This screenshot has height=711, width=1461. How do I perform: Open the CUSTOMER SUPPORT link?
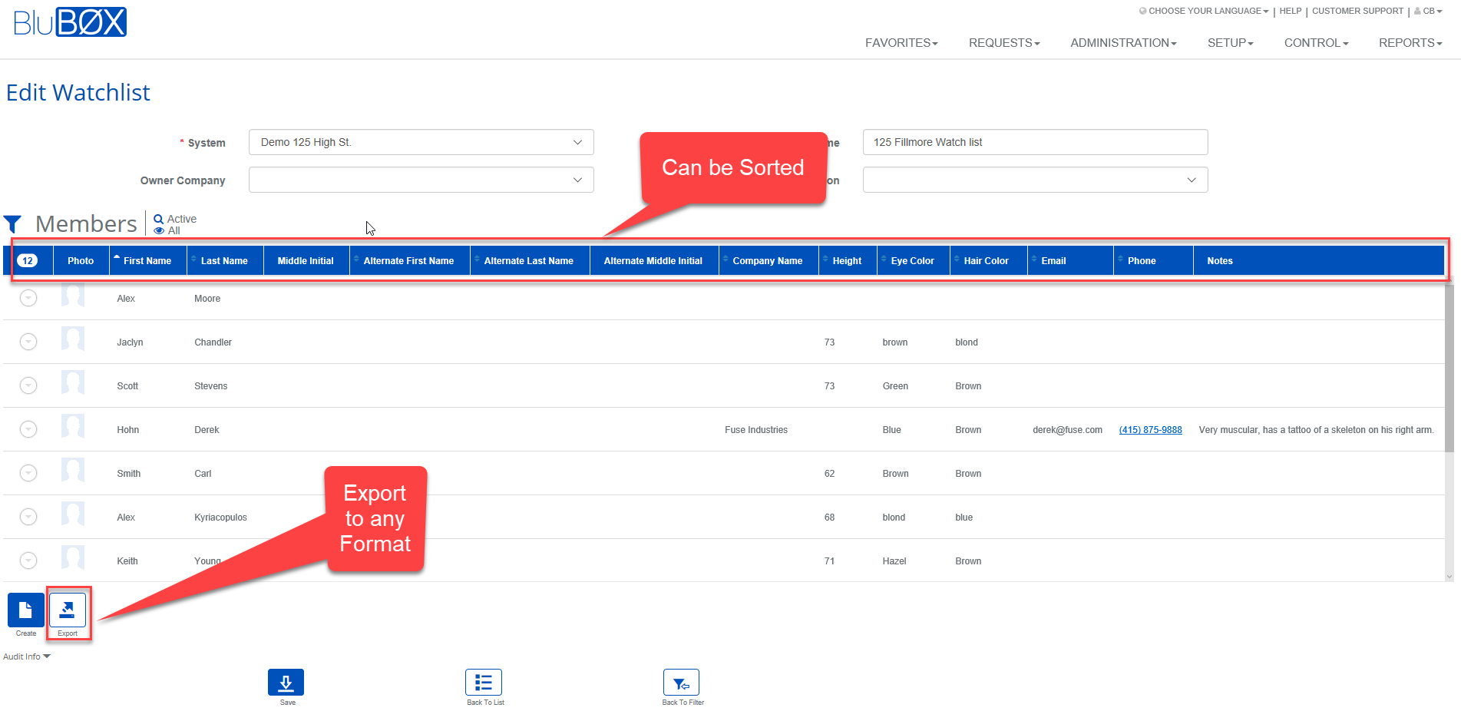(x=1357, y=11)
